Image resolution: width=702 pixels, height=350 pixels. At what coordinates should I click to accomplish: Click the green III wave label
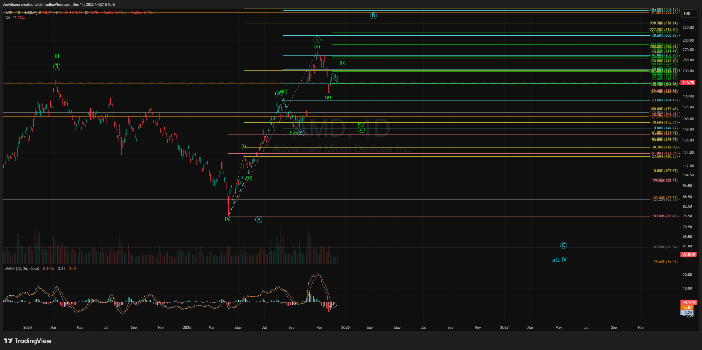(x=57, y=56)
